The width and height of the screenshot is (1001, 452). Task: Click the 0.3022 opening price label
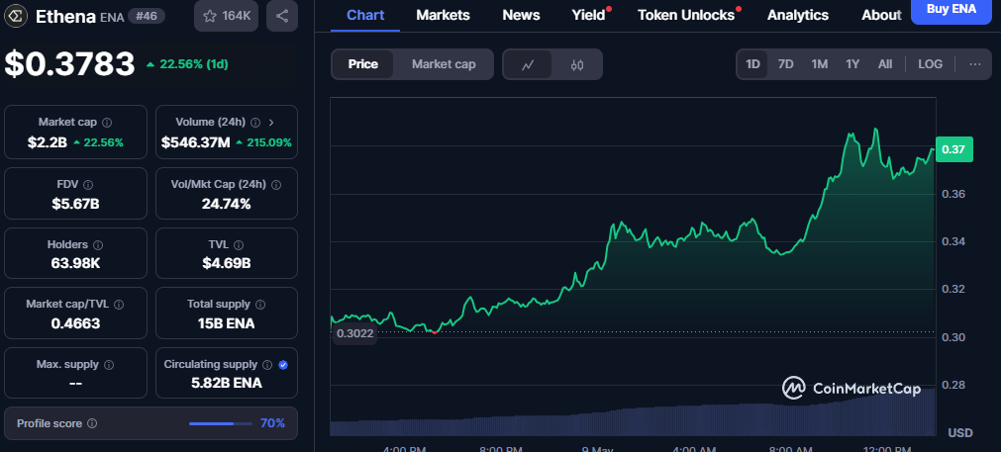[354, 332]
